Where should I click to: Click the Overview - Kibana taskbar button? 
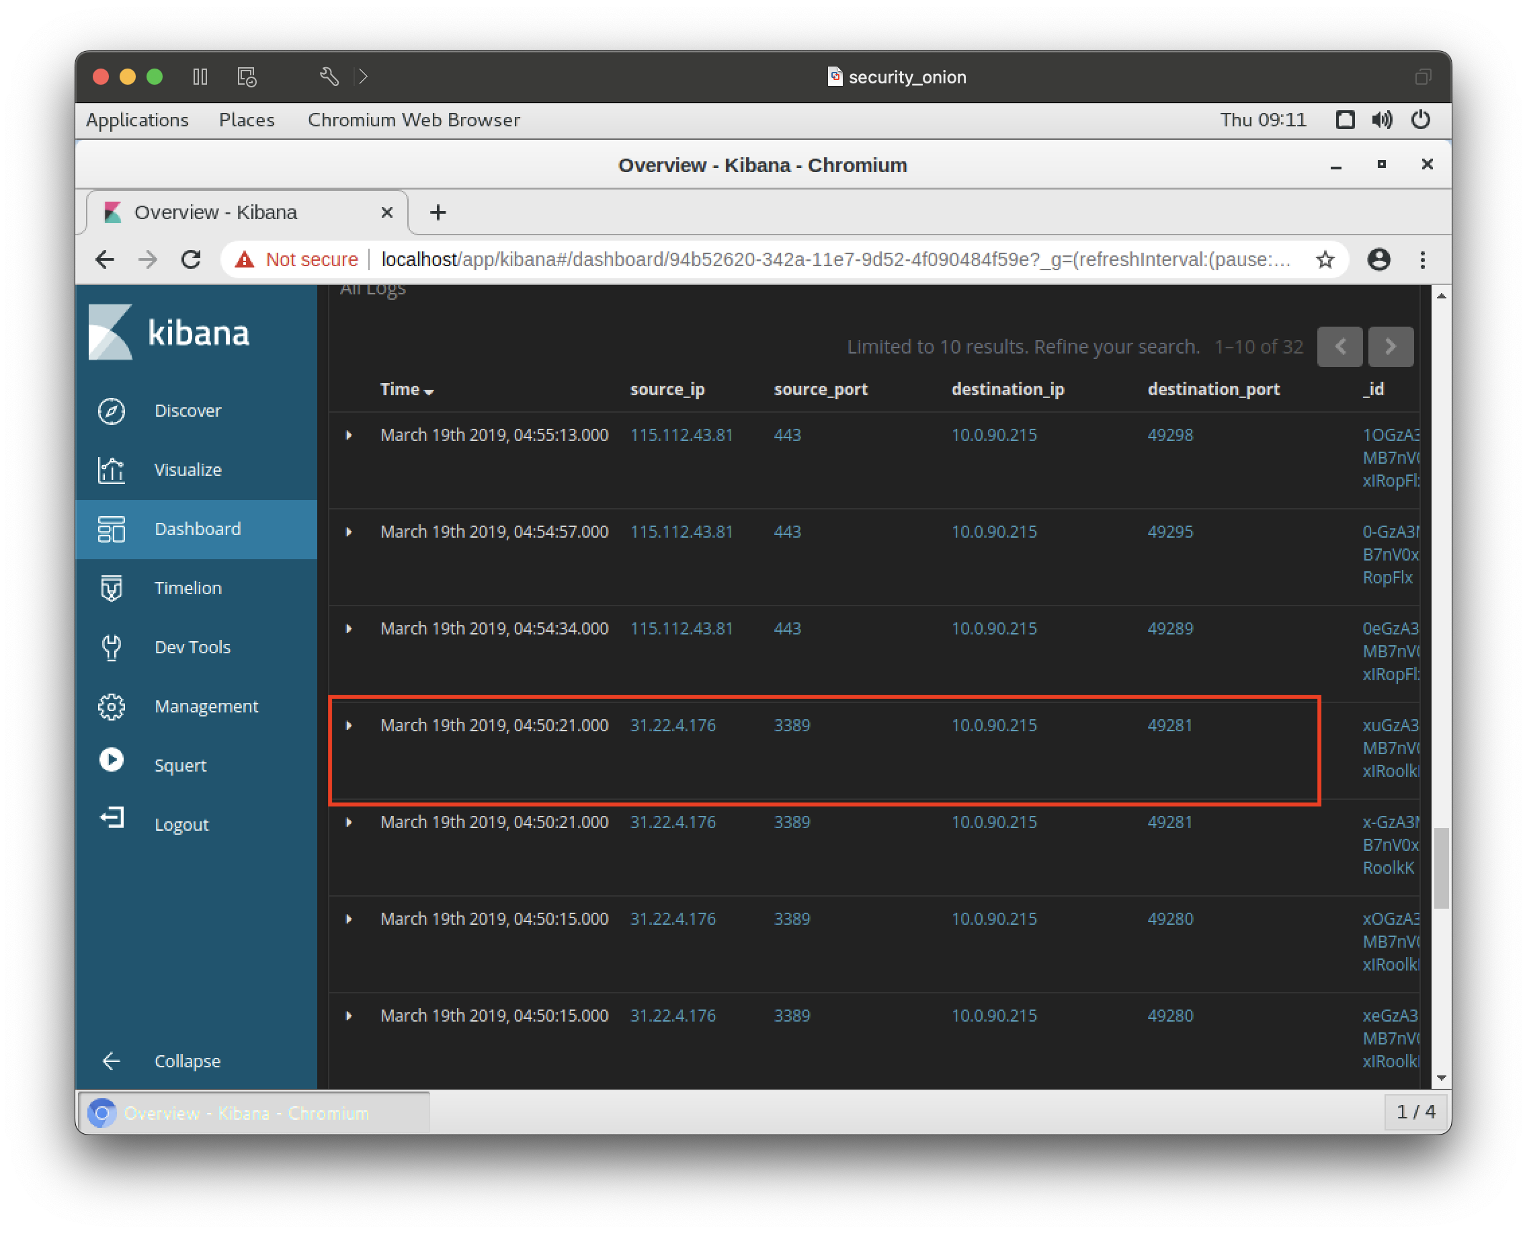[x=254, y=1112]
